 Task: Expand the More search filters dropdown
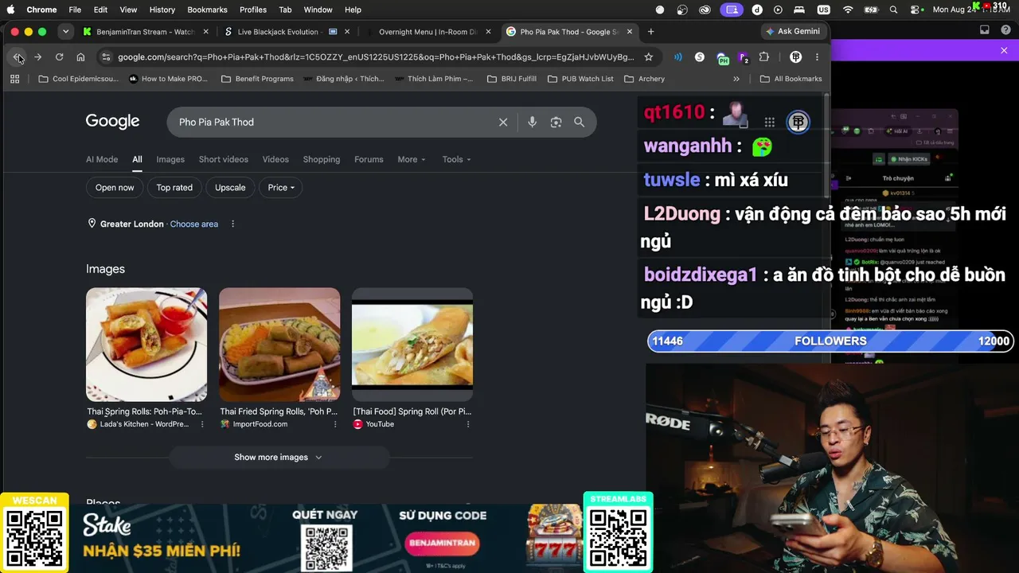point(412,159)
